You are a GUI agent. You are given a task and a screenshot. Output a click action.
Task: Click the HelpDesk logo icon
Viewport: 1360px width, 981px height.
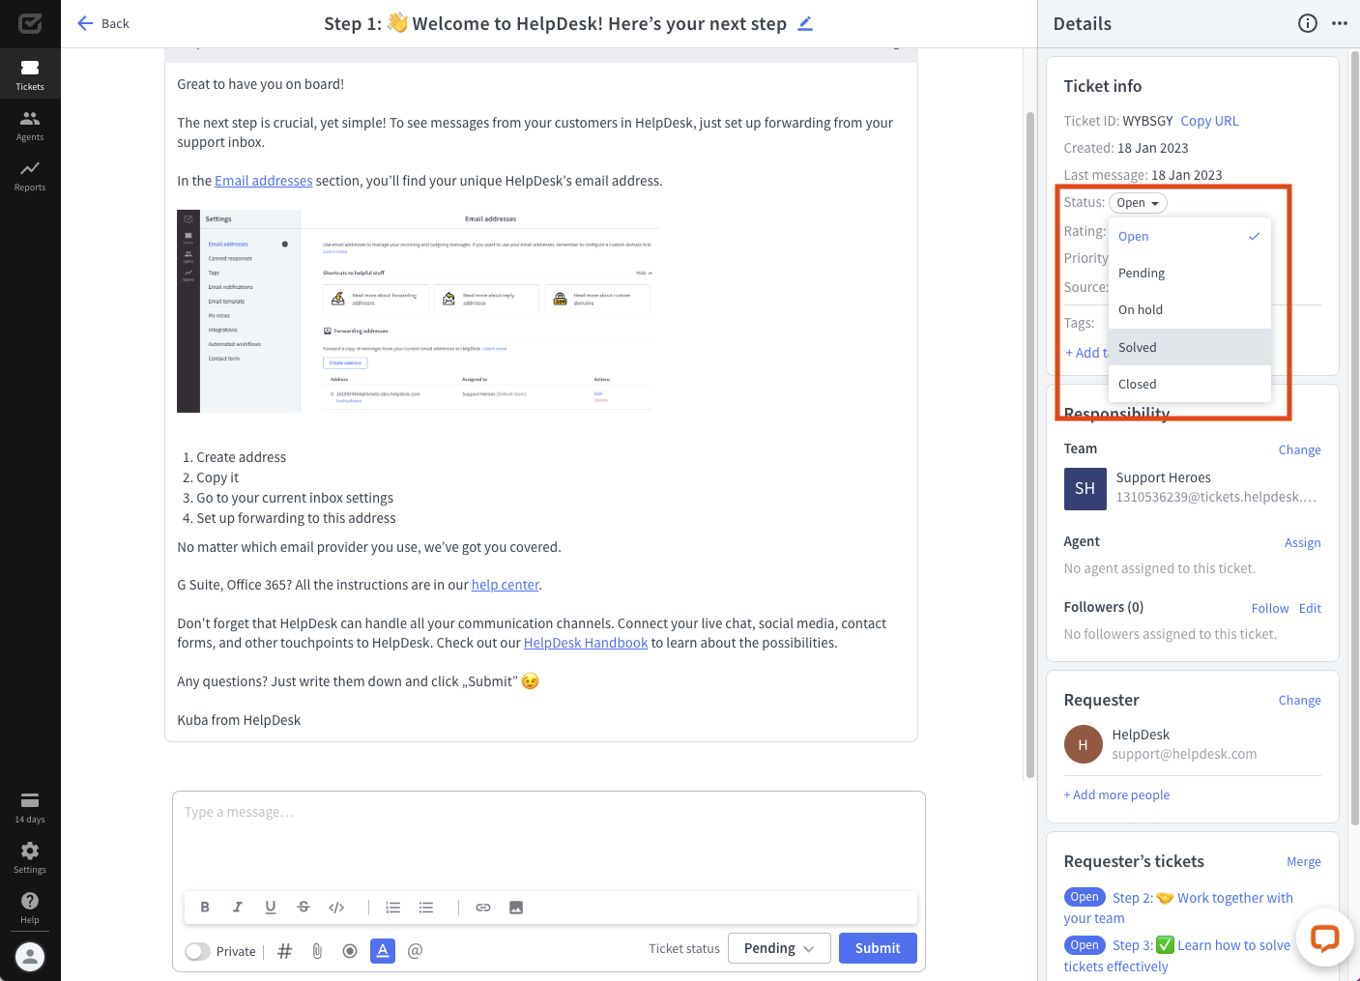30,23
